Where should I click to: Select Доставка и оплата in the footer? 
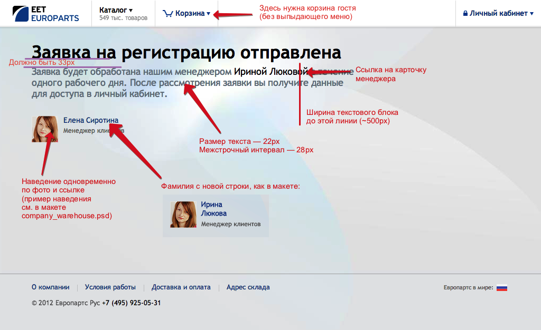click(x=181, y=287)
